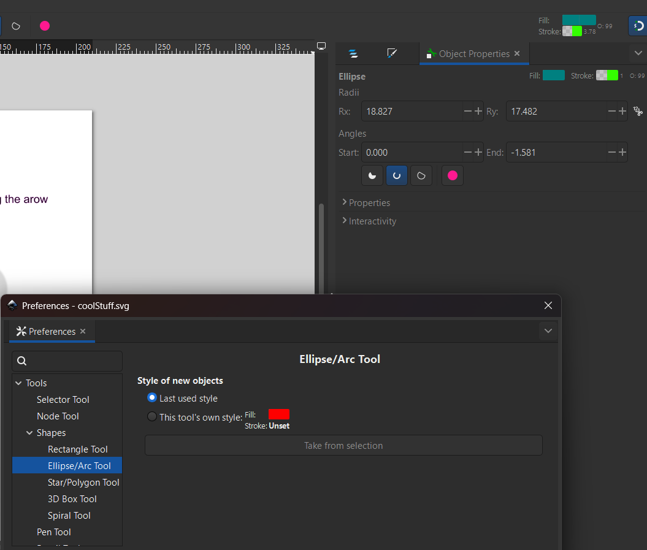Screen dimensions: 647x550
Task: Click the leftmost panel tab icon
Action: coord(354,53)
